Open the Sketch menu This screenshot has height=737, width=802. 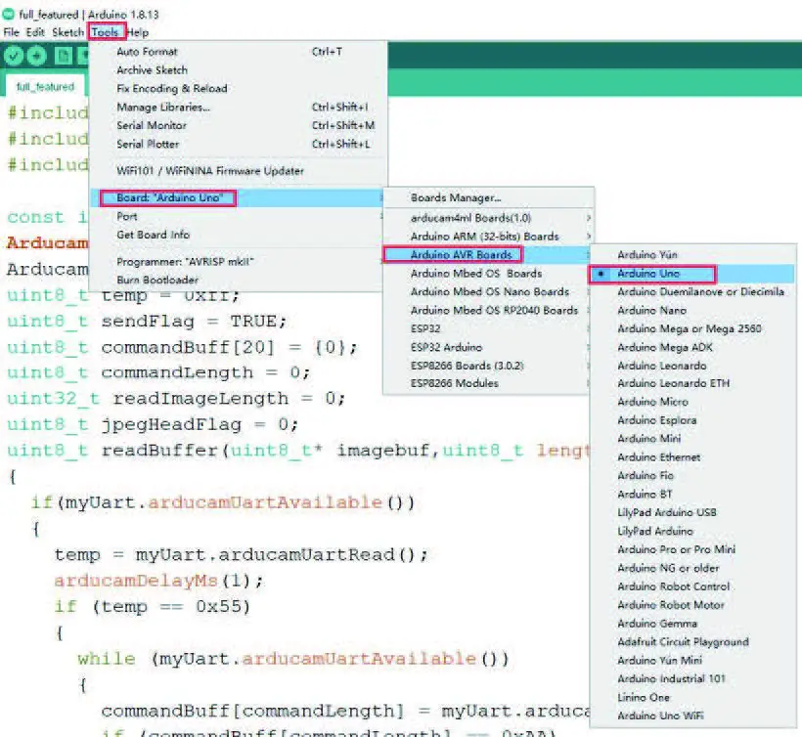(x=67, y=32)
